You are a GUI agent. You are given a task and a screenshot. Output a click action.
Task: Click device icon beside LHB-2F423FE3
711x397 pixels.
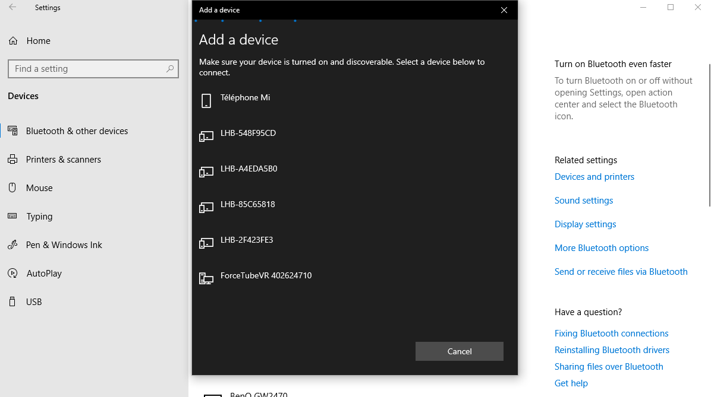206,243
